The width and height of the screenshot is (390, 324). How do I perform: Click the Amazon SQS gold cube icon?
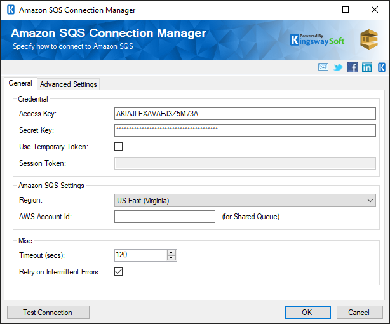[369, 39]
